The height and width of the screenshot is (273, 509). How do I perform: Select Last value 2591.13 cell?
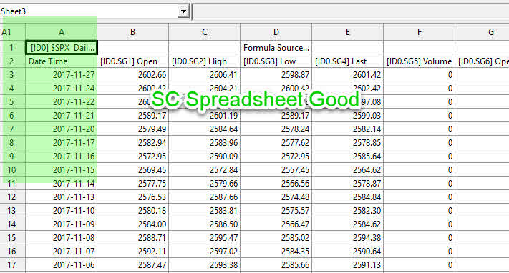[x=348, y=265]
